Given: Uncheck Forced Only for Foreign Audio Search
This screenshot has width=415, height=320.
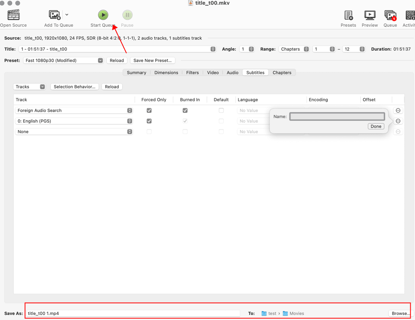Looking at the screenshot, I should 149,110.
